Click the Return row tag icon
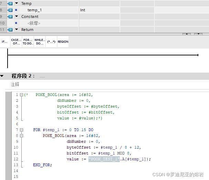 coord(10,30)
